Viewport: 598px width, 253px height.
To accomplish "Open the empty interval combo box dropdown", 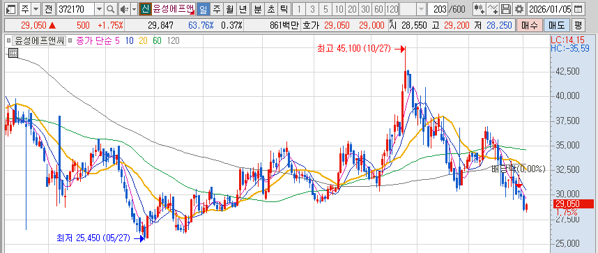I will pos(421,9).
